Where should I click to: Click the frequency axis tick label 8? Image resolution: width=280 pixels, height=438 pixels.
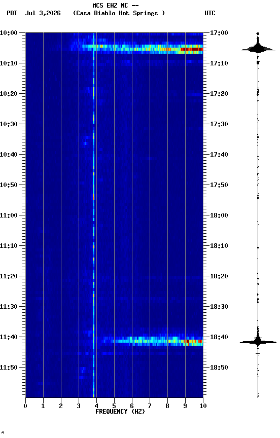(x=167, y=406)
